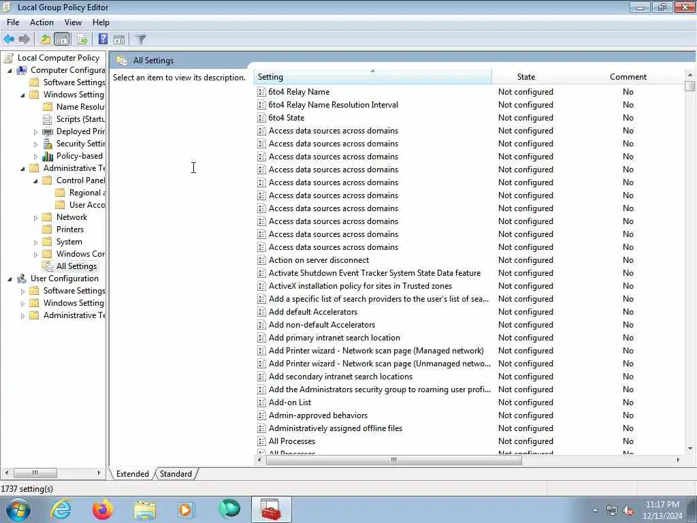This screenshot has width=697, height=523.
Task: Expand Network folder node
Action: 35,218
